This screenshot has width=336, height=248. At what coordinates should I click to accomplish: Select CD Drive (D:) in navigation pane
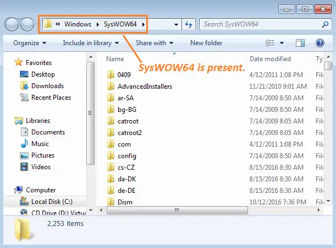pyautogui.click(x=52, y=212)
